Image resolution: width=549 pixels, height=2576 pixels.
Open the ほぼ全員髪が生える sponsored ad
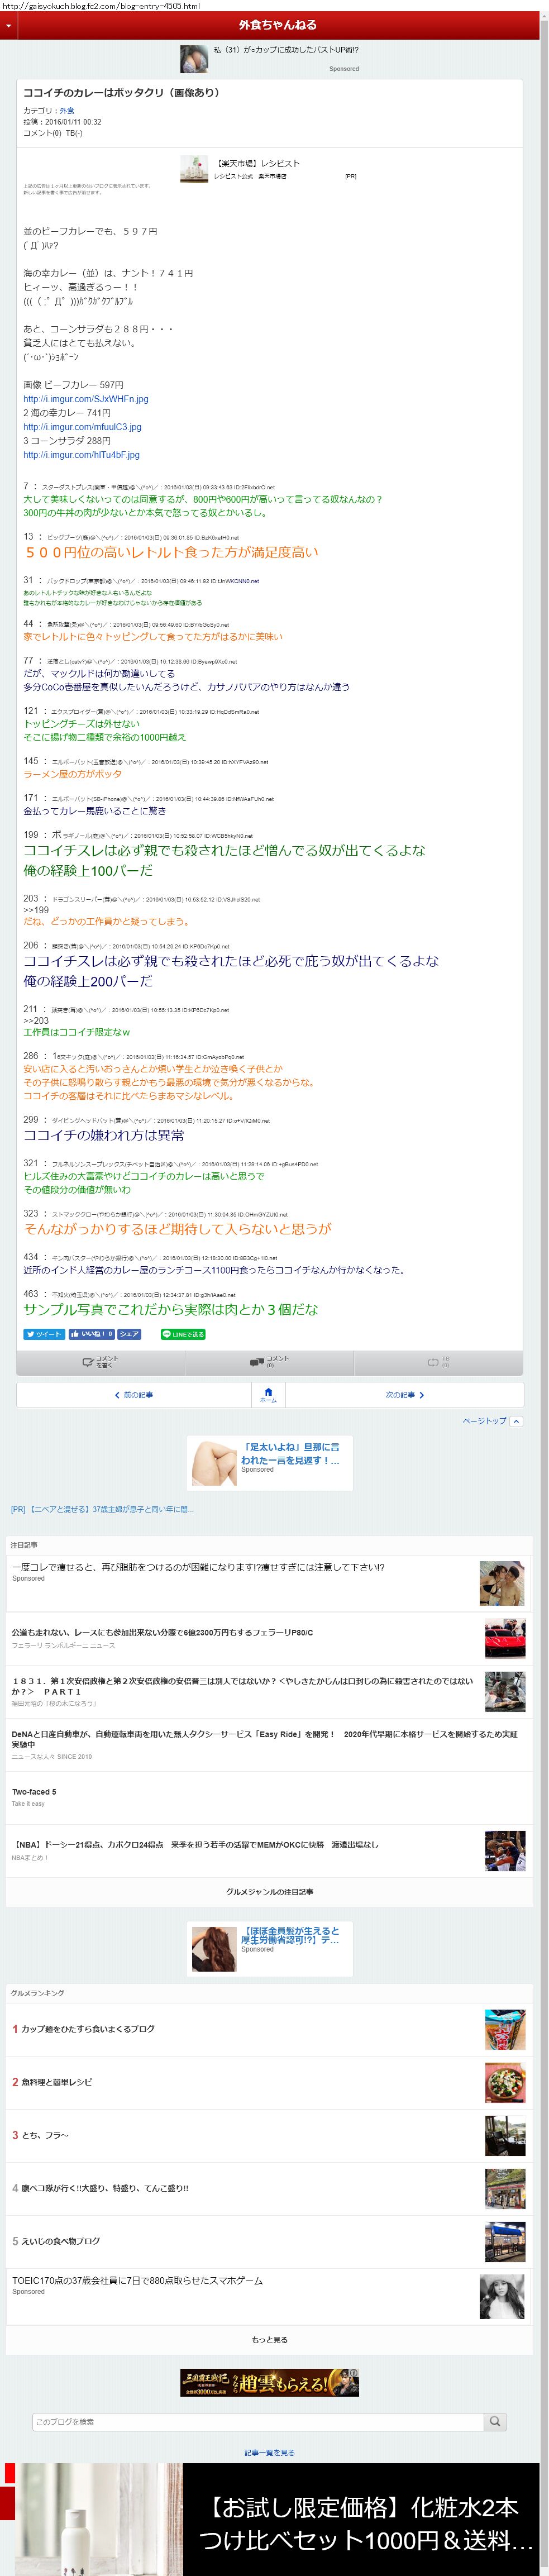269,1949
